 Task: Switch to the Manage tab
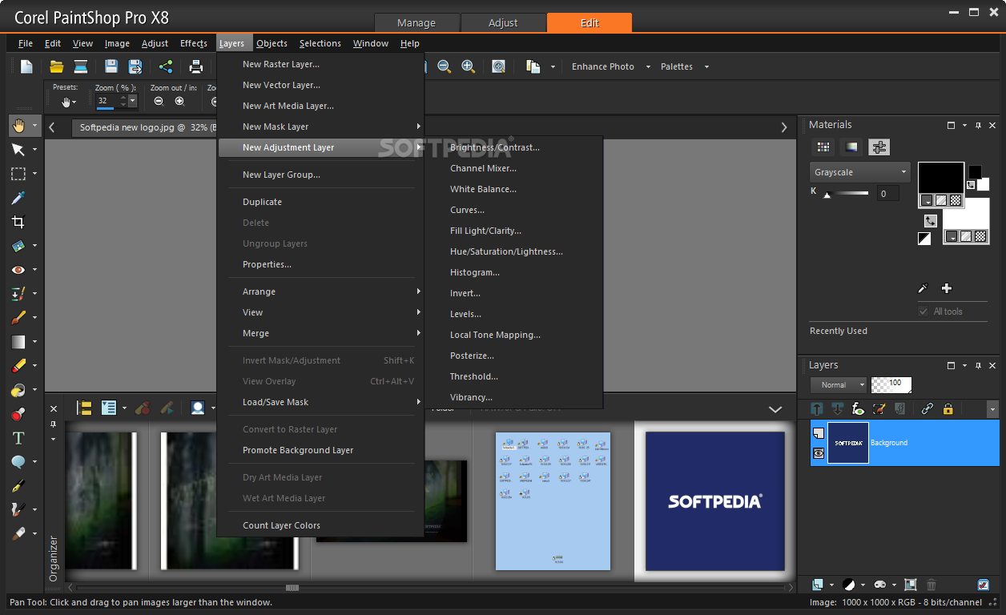tap(416, 22)
